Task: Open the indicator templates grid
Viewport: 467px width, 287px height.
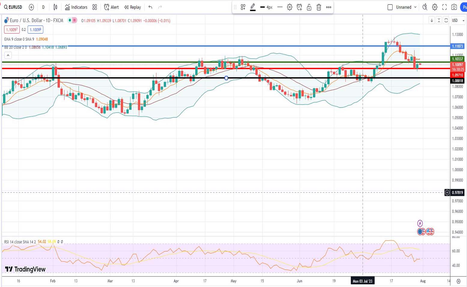Action: (95, 7)
